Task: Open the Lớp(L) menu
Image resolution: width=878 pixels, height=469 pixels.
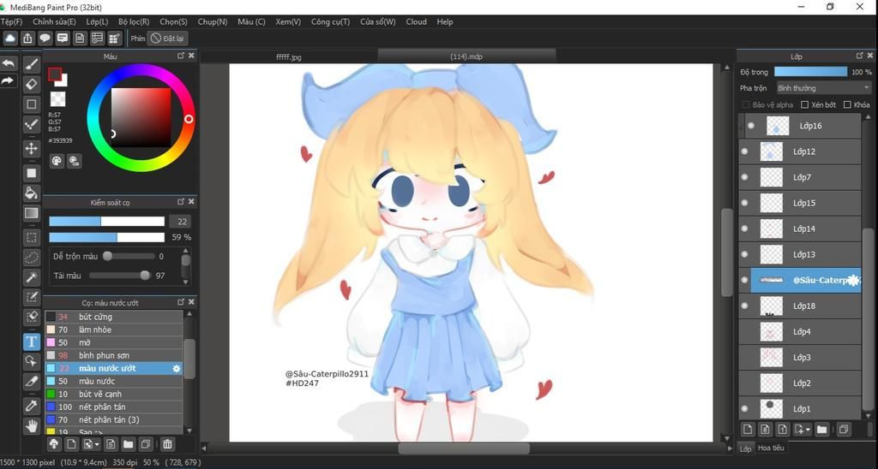Action: 97,21
